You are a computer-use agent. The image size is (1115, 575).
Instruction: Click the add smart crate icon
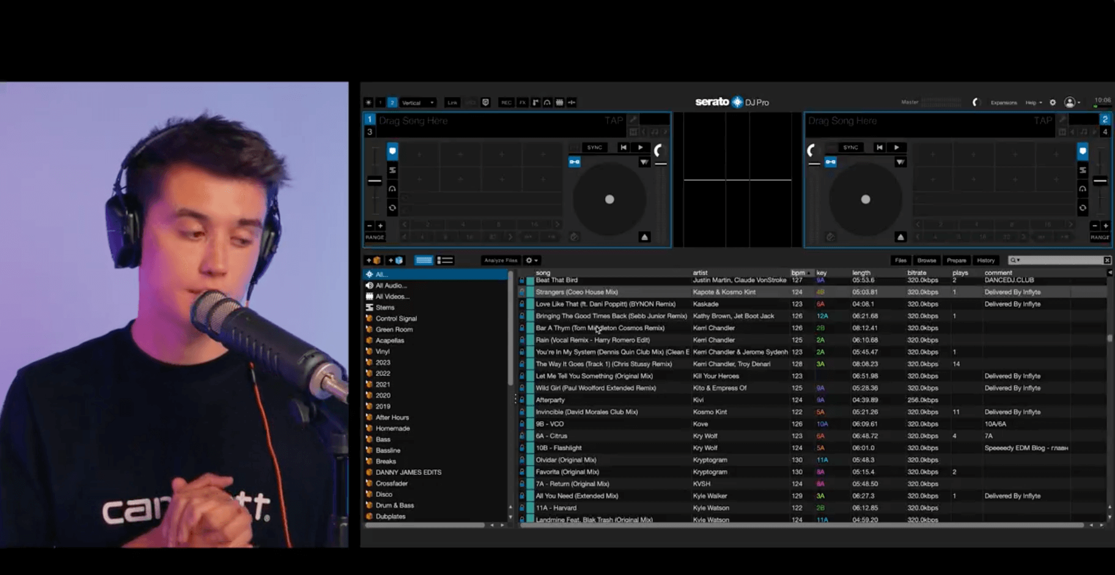tap(396, 260)
